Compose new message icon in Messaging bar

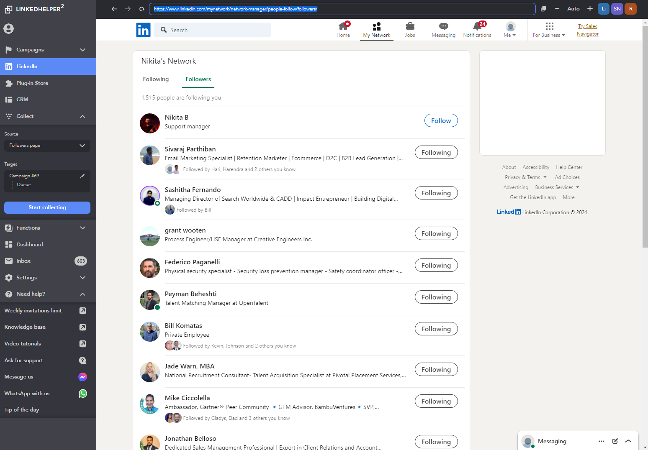pos(615,441)
